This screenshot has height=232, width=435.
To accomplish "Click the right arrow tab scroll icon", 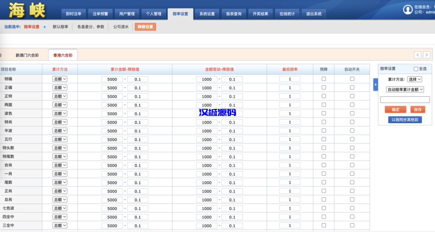I will pyautogui.click(x=427, y=55).
